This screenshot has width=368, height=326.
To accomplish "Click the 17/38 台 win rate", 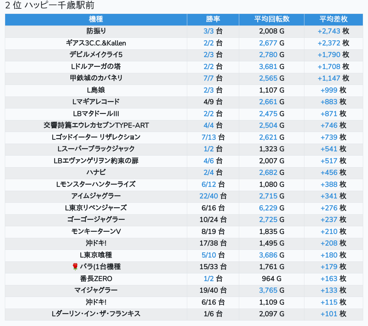I will click(213, 243).
